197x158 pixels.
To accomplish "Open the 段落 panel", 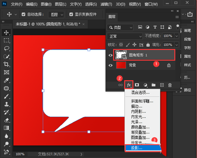I will click(188, 39).
